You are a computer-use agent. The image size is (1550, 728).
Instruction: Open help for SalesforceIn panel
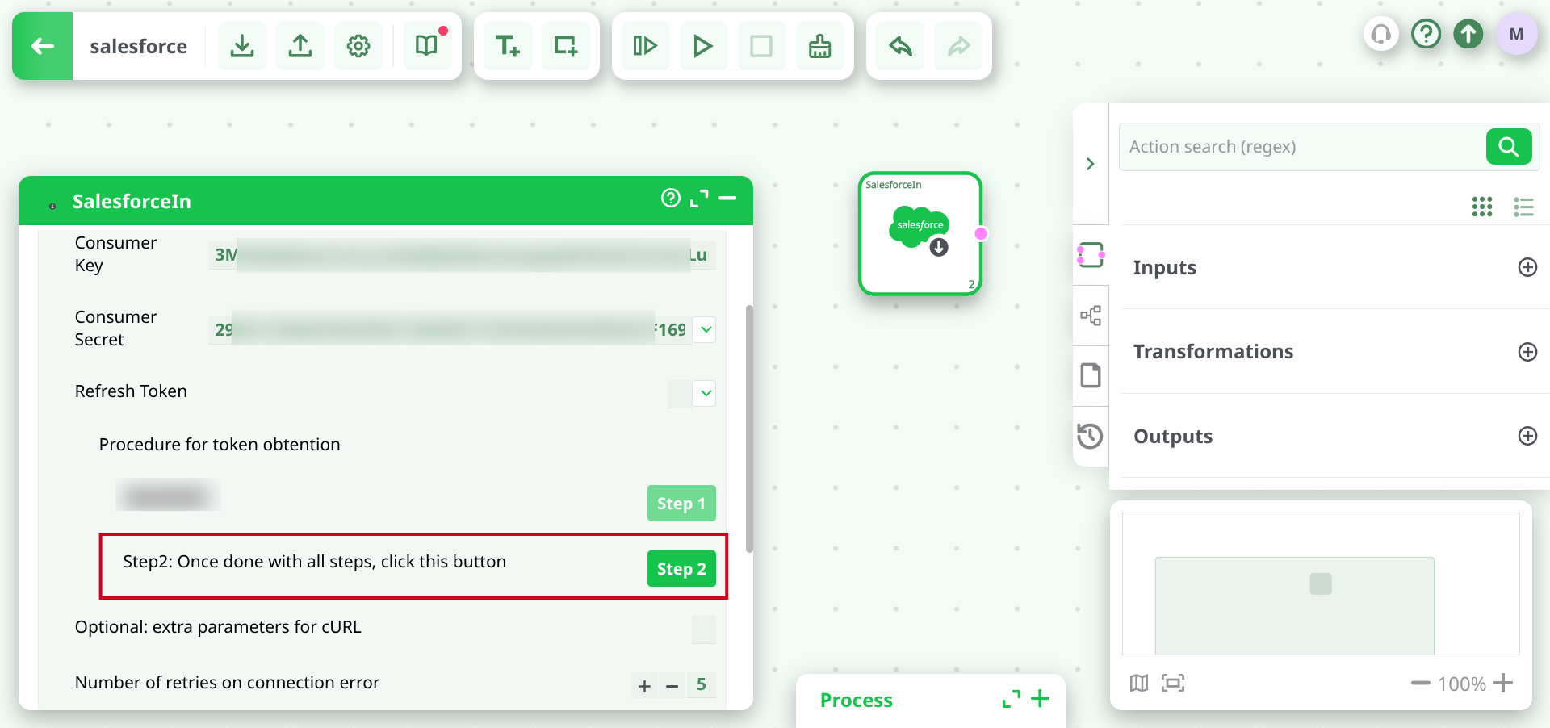pos(671,198)
